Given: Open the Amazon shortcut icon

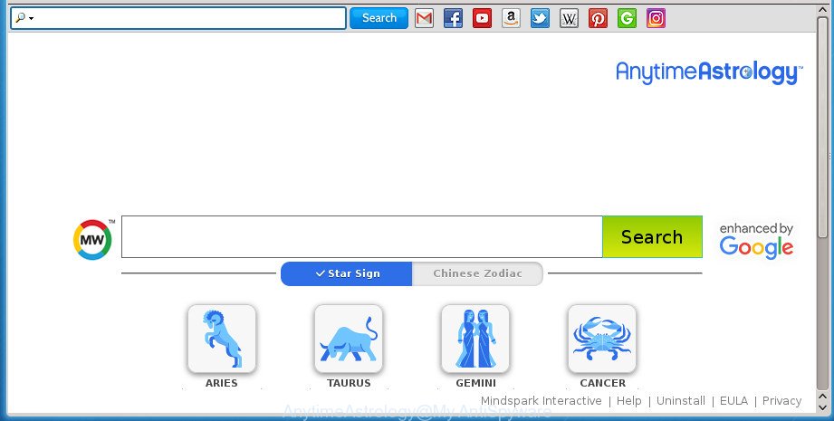Looking at the screenshot, I should coord(511,18).
